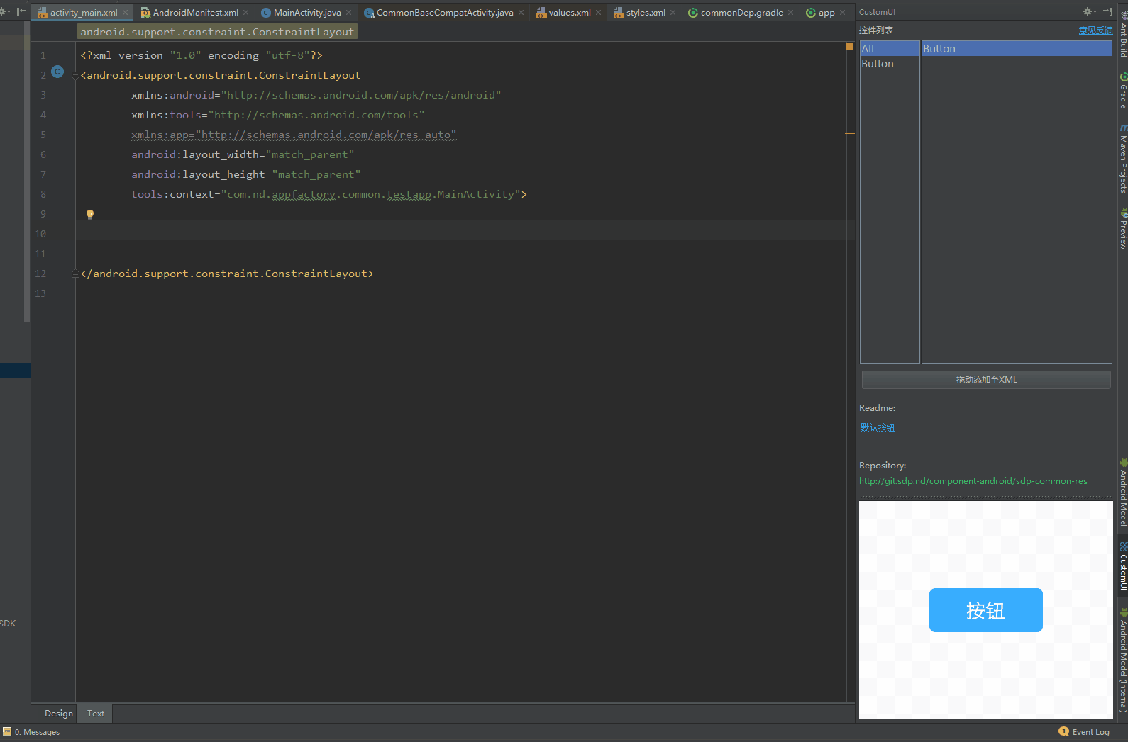1128x742 pixels.
Task: Click line number 12 in gutter
Action: click(40, 274)
